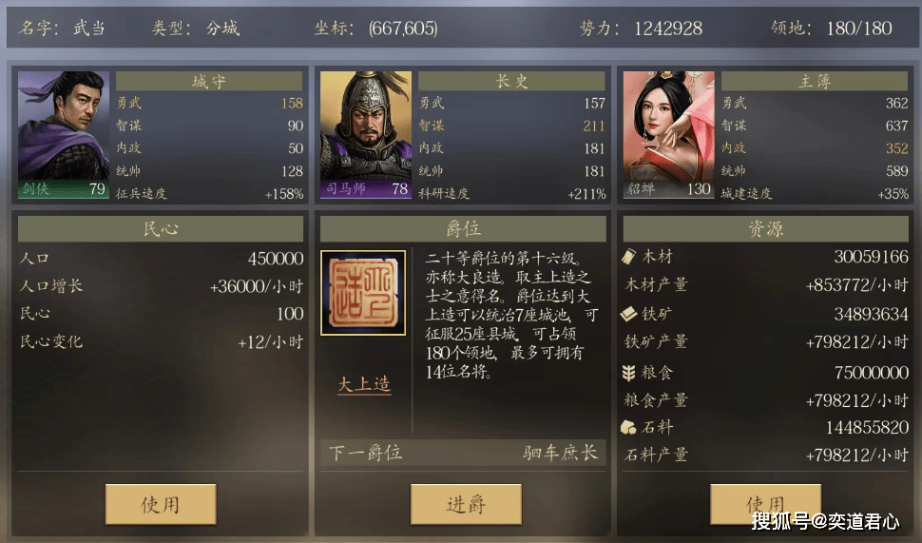The width and height of the screenshot is (922, 543).
Task: Open the 大上造 rank title link
Action: tap(364, 385)
